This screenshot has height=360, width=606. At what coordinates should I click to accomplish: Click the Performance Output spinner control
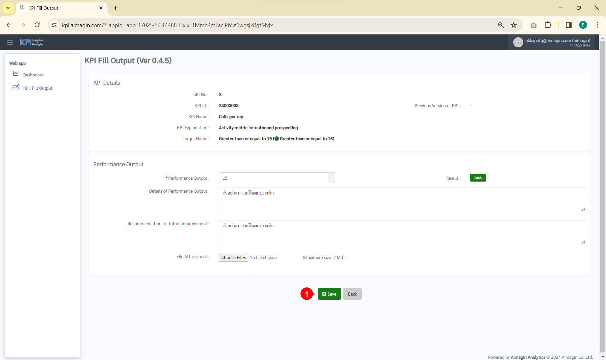(331, 178)
